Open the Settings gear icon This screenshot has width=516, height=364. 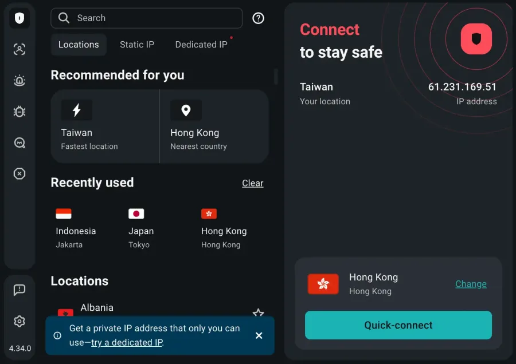(x=19, y=321)
